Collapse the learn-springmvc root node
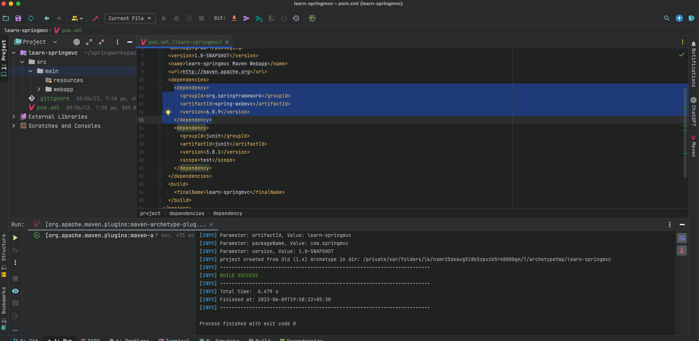This screenshot has height=341, width=699. point(14,53)
